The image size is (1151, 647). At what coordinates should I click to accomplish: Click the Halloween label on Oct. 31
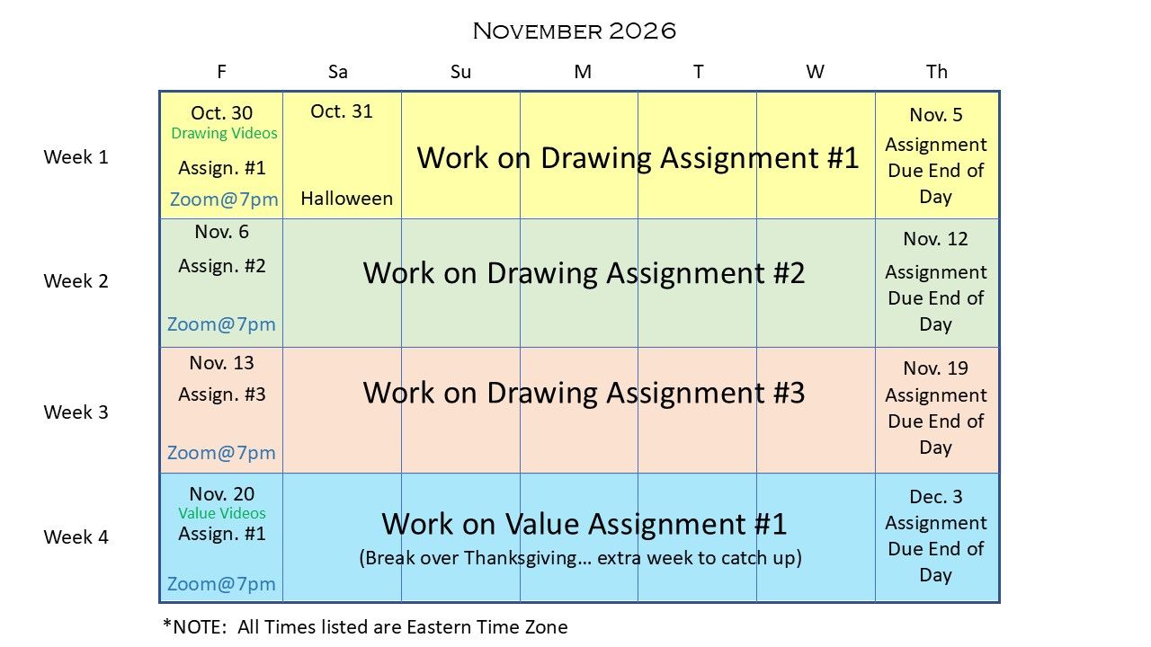[346, 199]
